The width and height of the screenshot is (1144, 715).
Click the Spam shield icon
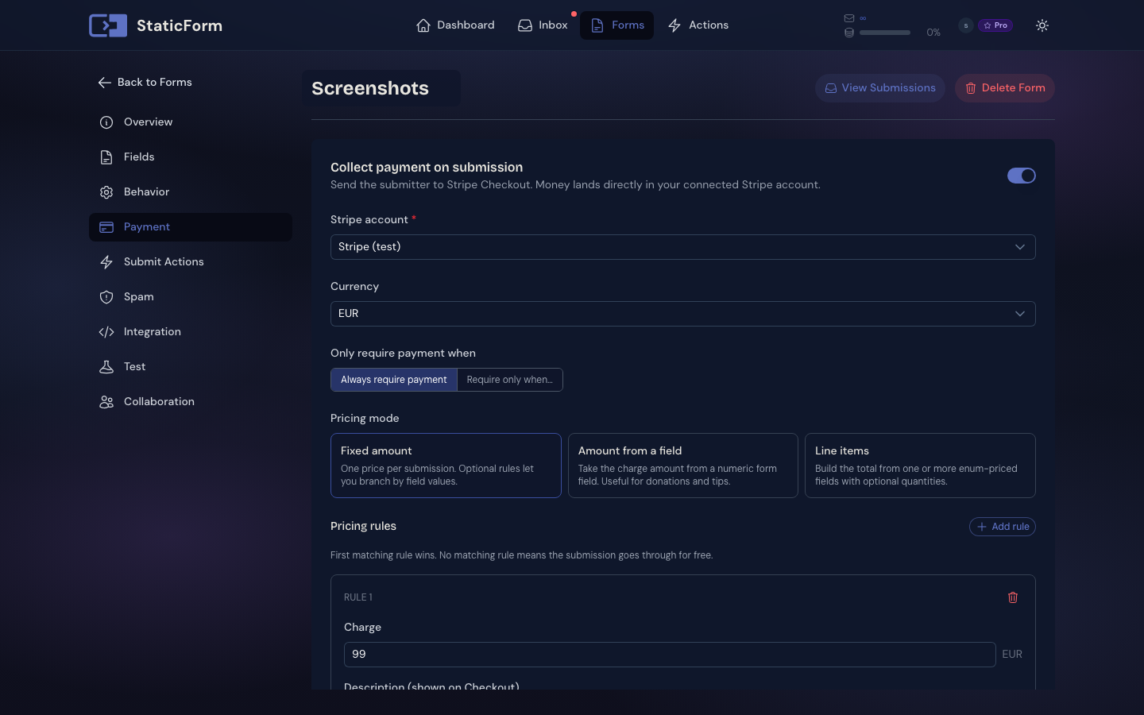click(x=106, y=297)
